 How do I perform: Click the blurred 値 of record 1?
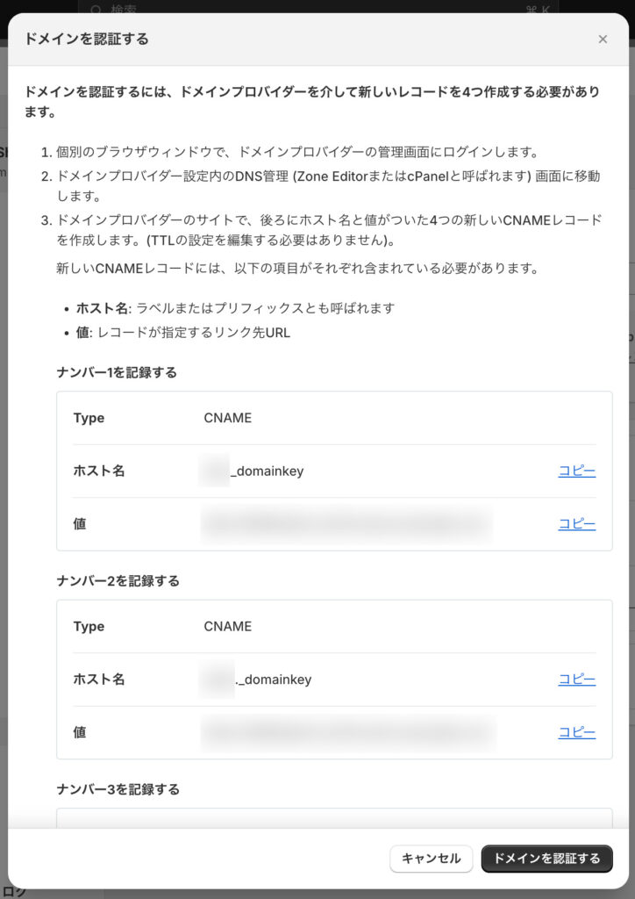(346, 524)
